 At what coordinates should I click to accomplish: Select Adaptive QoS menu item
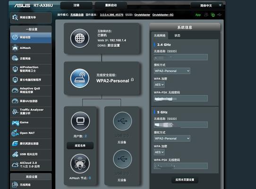point(31,90)
